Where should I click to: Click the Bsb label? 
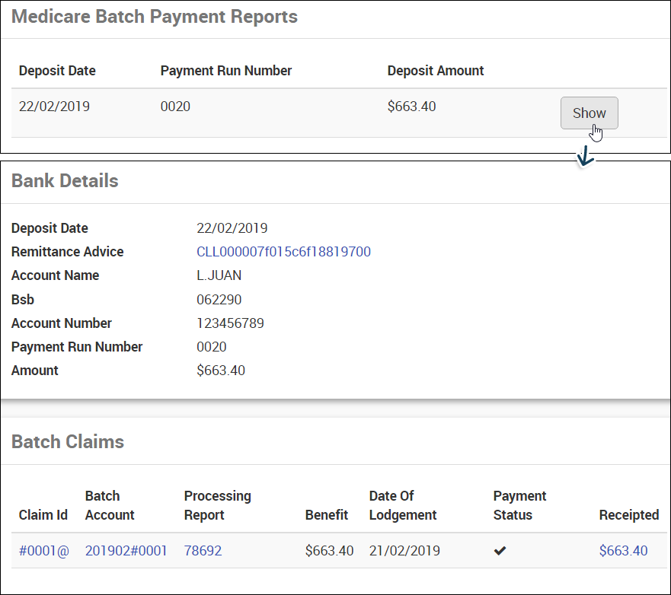(x=23, y=300)
